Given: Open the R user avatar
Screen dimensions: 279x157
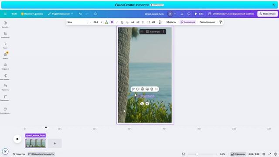Looking at the screenshot, I should point(170,14).
